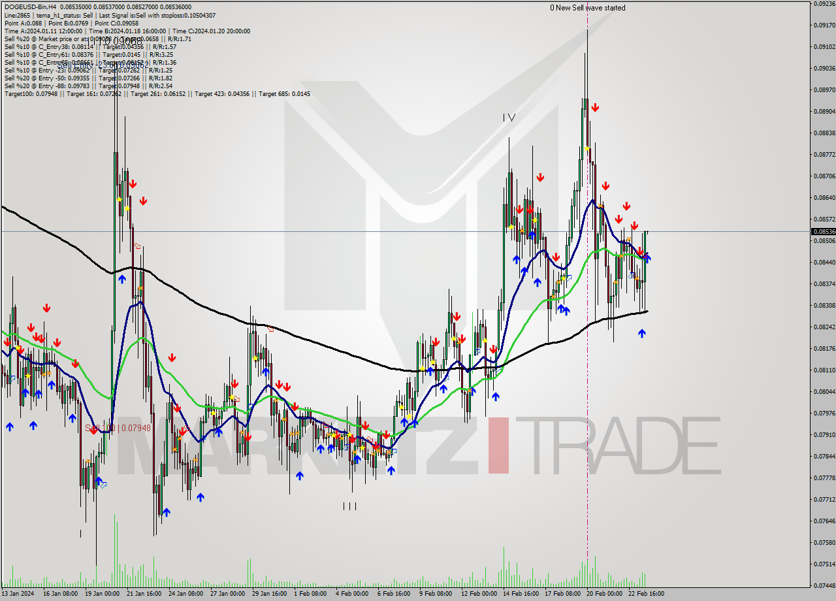Click the 'Sell %20 @ Entry -88: 0.09783' line
836x601 pixels.
88,86
